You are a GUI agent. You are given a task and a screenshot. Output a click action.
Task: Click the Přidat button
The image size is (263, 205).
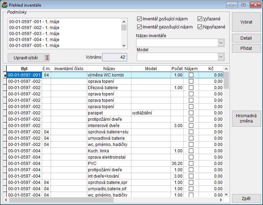(246, 48)
